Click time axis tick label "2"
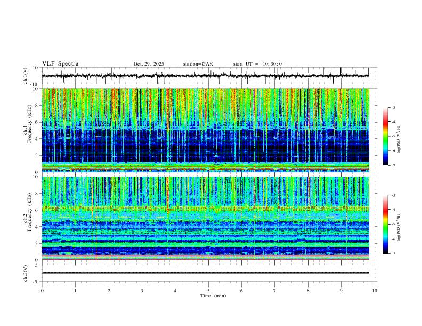422x326 pixels. tap(109, 291)
